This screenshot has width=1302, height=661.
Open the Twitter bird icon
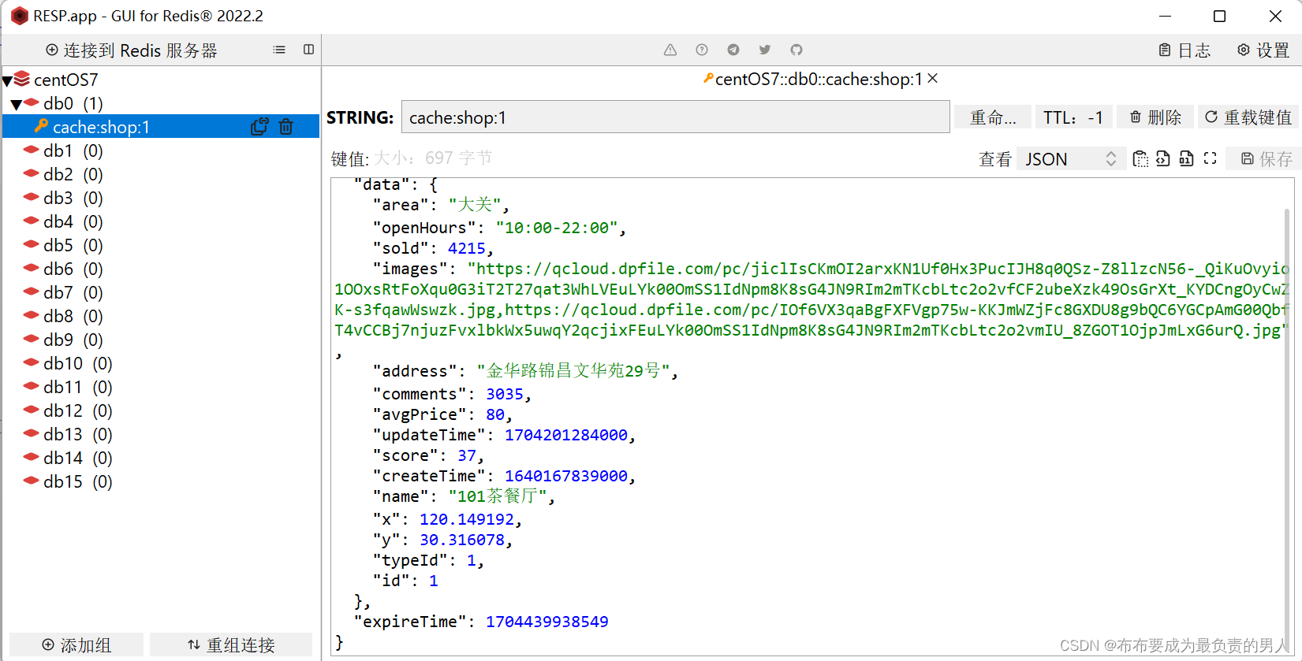click(x=765, y=50)
